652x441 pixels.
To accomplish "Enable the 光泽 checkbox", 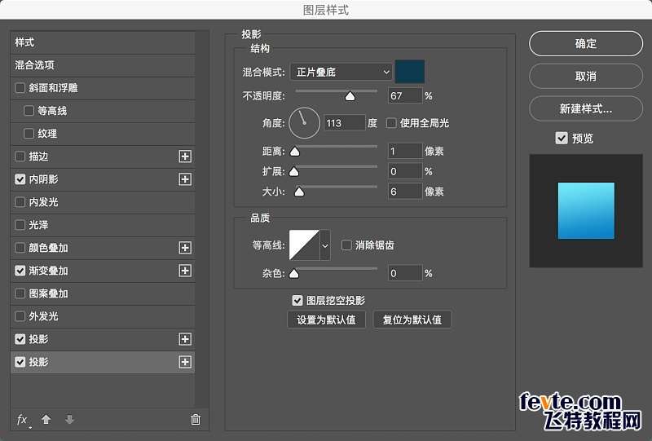I will point(20,225).
